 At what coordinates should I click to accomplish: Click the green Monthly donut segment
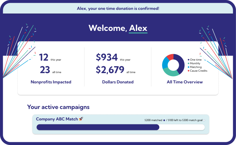pos(171,73)
